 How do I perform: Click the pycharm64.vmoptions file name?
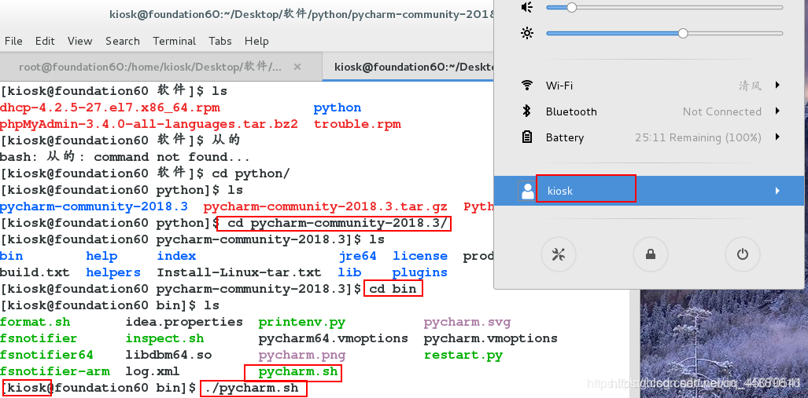tap(334, 339)
